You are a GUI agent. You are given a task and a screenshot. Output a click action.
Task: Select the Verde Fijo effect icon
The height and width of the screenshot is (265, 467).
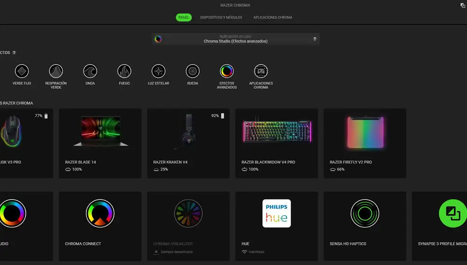point(21,72)
